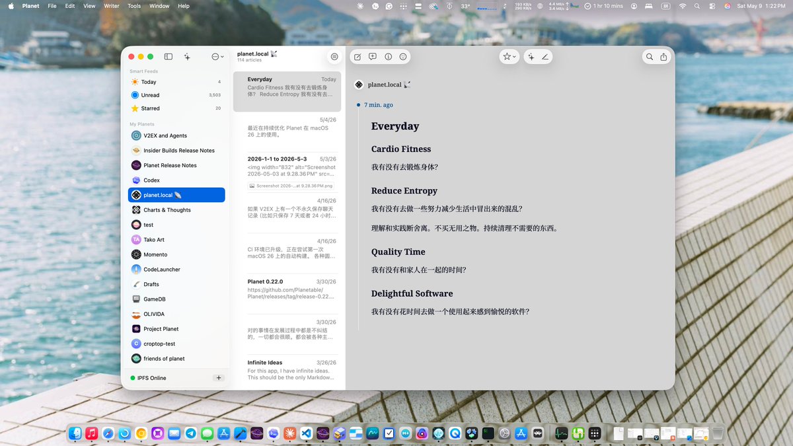The image size is (793, 446).
Task: Select the OLIVIDA planet
Action: [176, 314]
